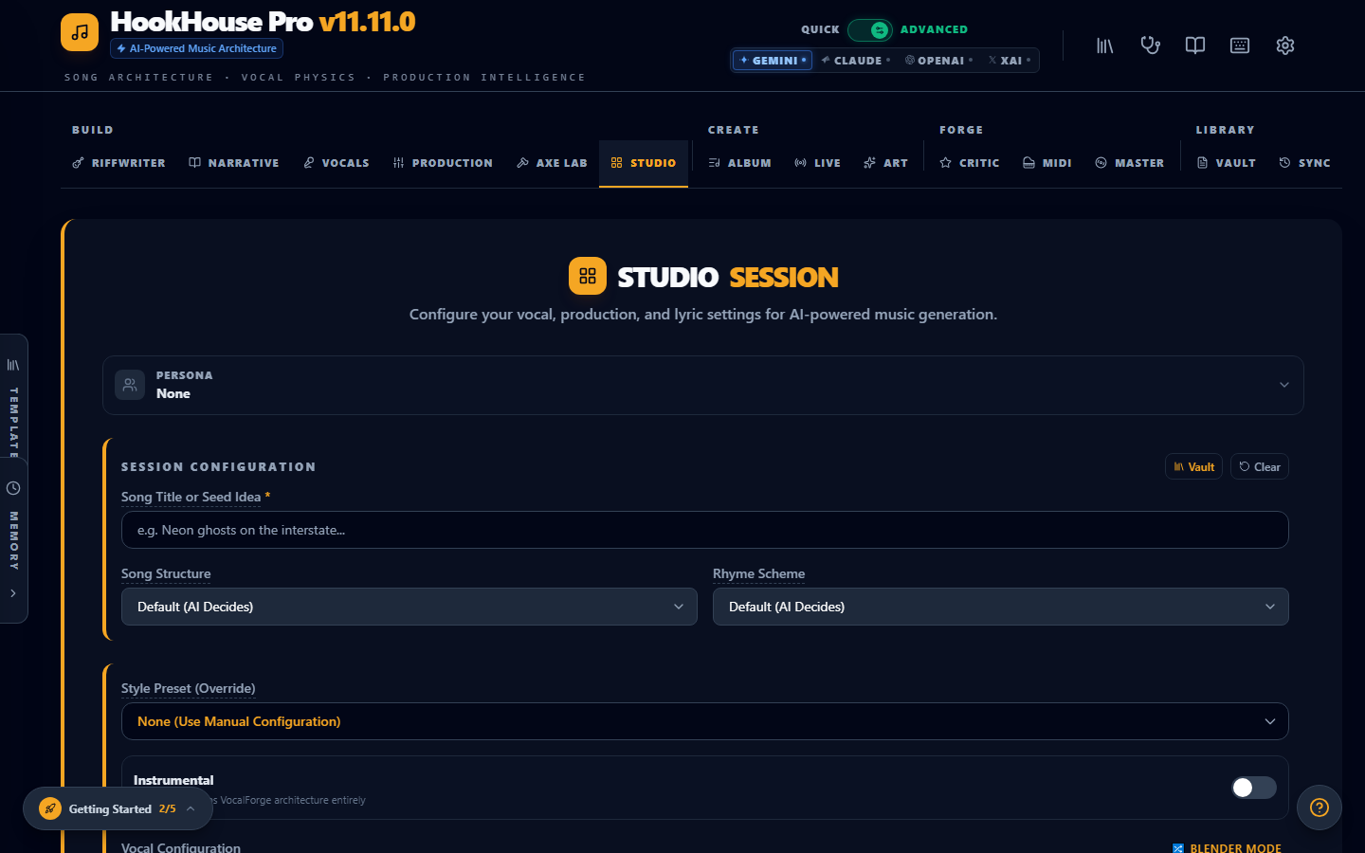
Task: Click the stethoscope diagnostics icon
Action: [x=1150, y=45]
